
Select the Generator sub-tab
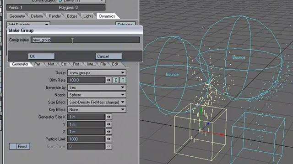[x=20, y=64]
